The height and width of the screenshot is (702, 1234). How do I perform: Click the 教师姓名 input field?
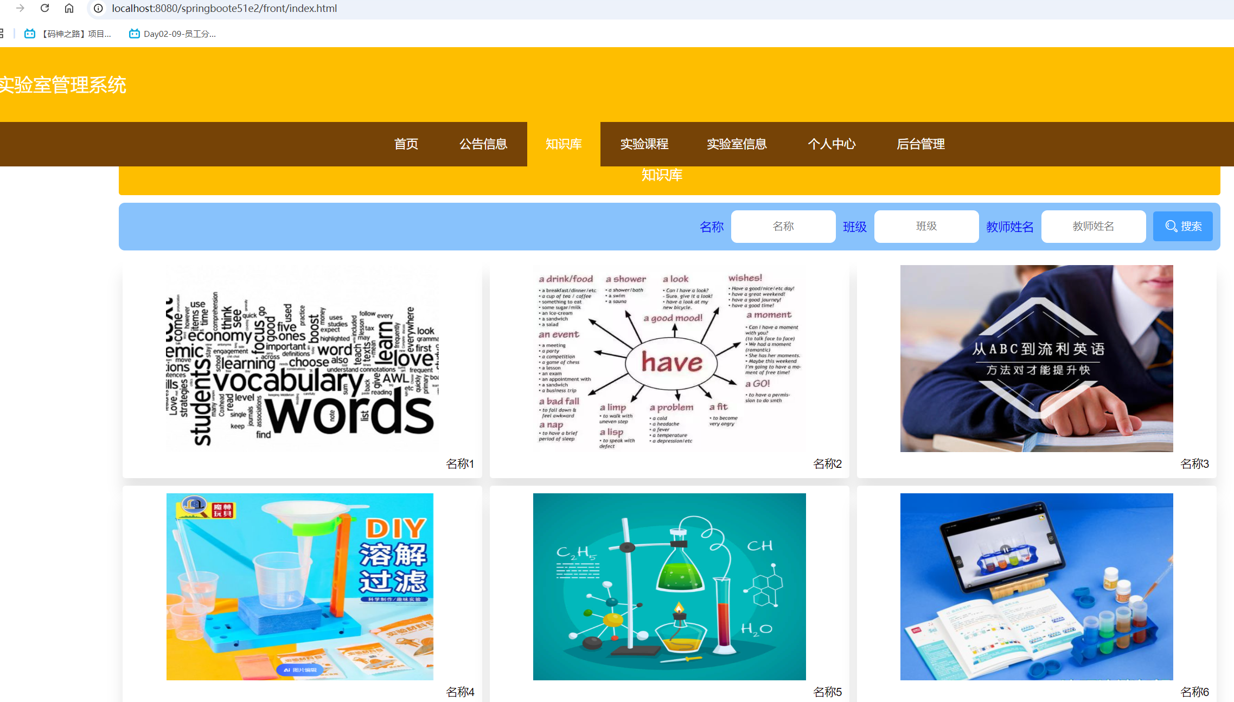[1094, 226]
